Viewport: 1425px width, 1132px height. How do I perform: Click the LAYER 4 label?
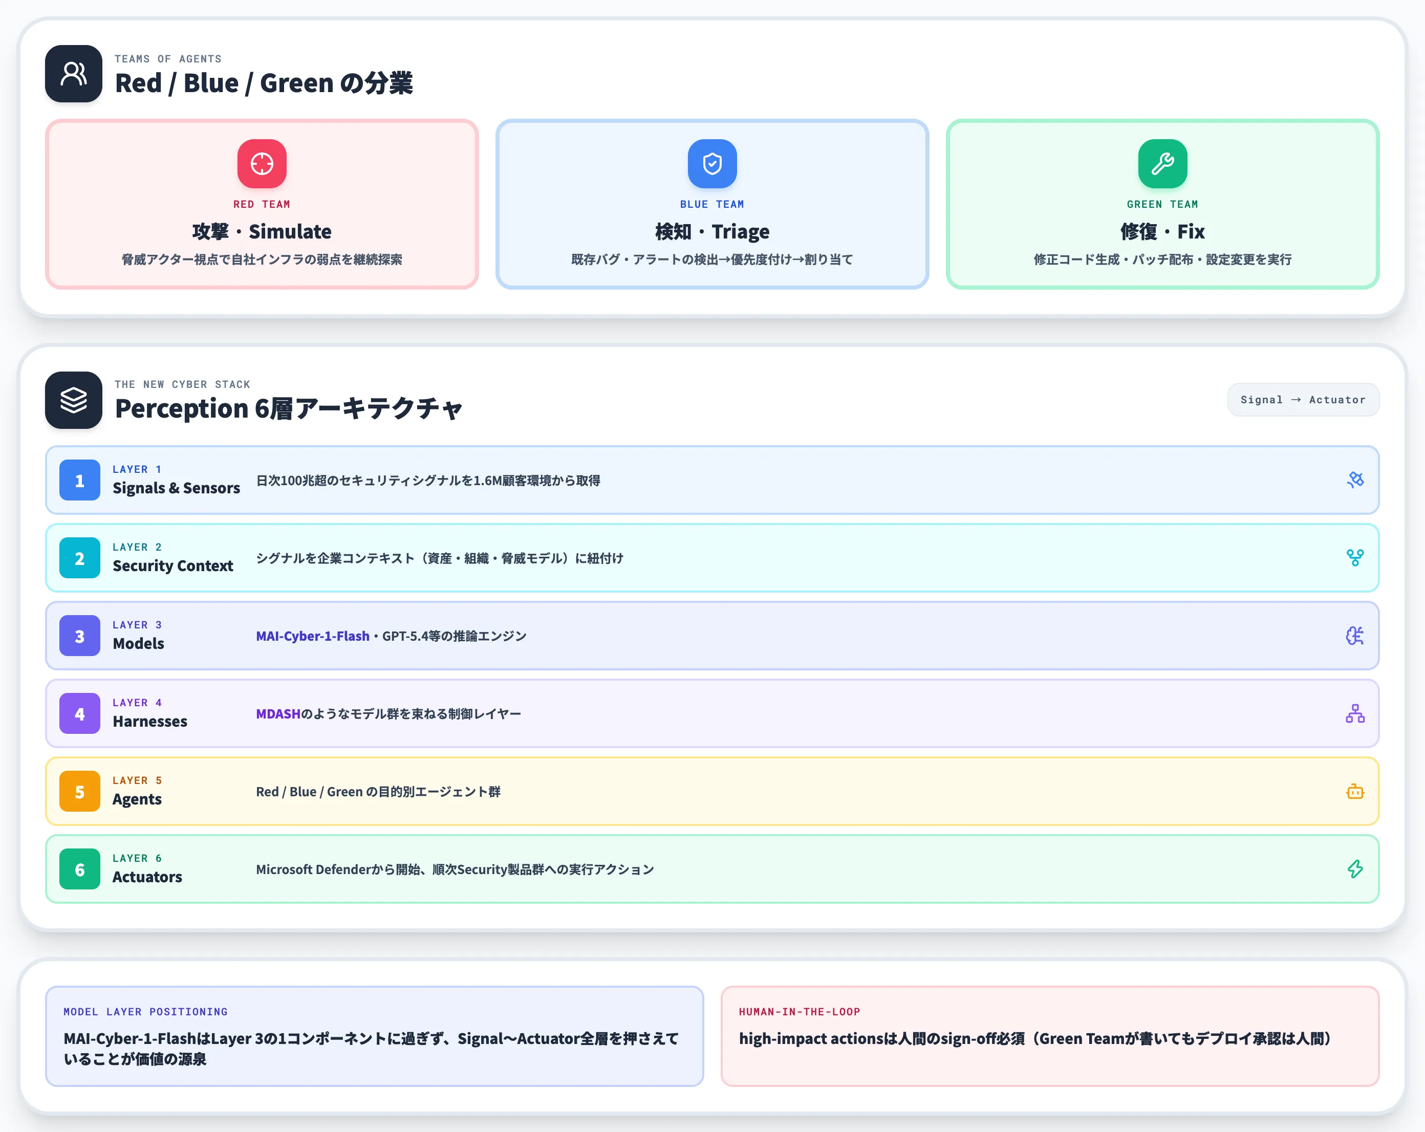click(137, 703)
